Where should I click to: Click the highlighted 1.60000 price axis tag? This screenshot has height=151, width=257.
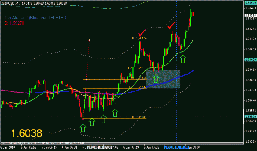pos(250,60)
